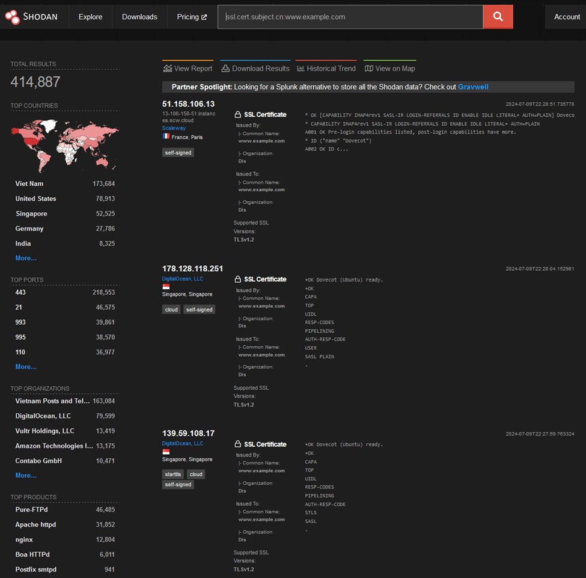Select the Download Results tab
The width and height of the screenshot is (586, 578).
255,67
